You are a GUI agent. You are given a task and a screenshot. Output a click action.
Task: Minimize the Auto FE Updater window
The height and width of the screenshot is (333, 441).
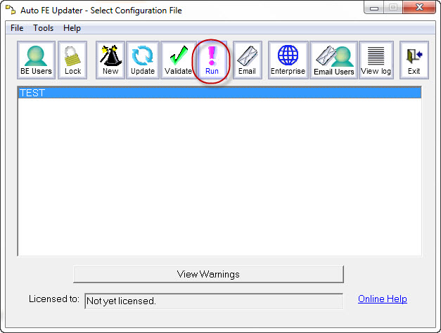pyautogui.click(x=374, y=8)
